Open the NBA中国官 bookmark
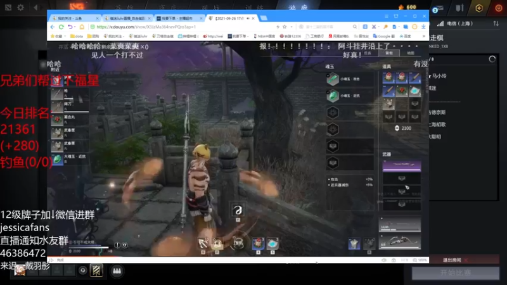Image resolution: width=507 pixels, height=285 pixels. point(264,36)
